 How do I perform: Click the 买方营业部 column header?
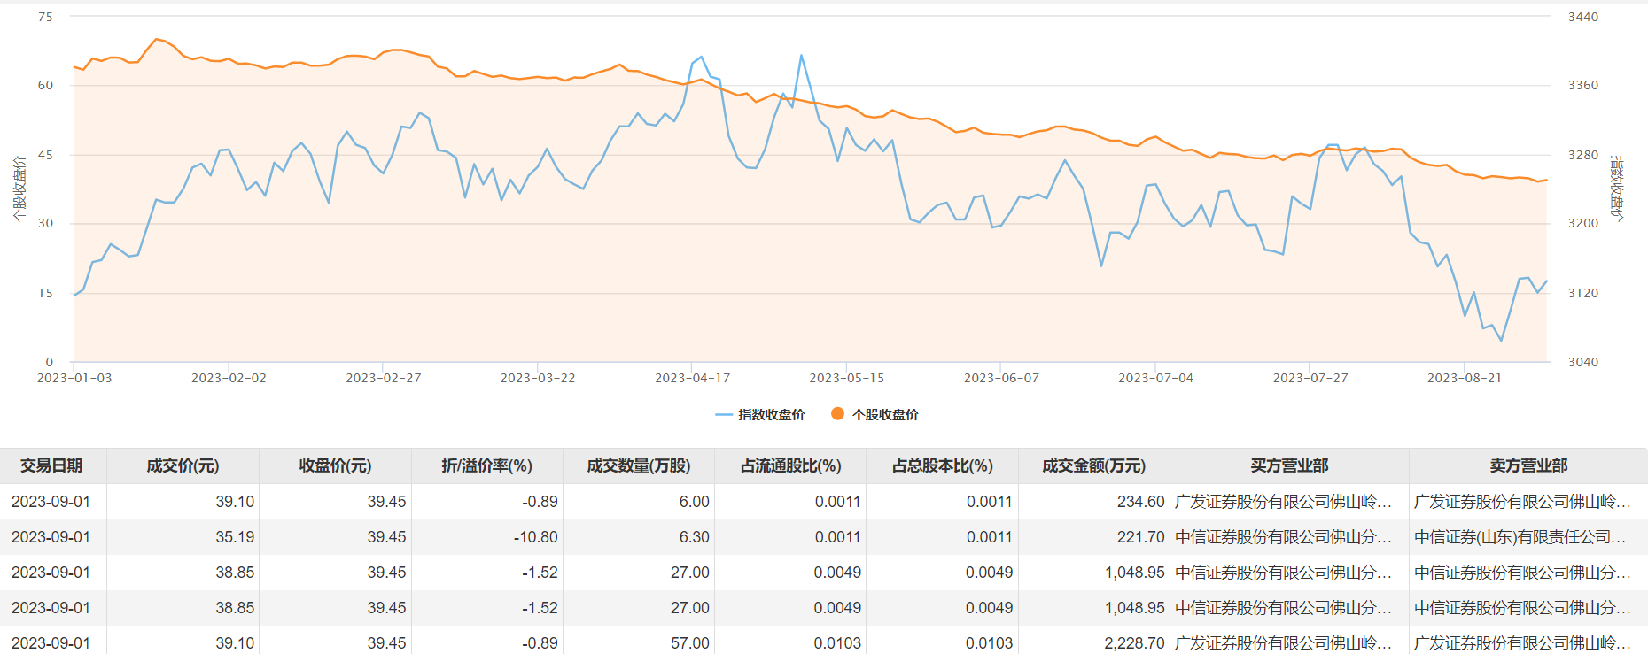point(1289,465)
